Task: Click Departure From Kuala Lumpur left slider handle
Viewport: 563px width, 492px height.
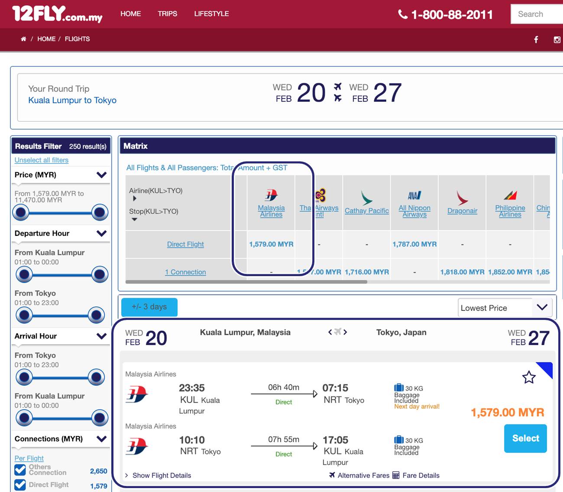Action: click(24, 274)
